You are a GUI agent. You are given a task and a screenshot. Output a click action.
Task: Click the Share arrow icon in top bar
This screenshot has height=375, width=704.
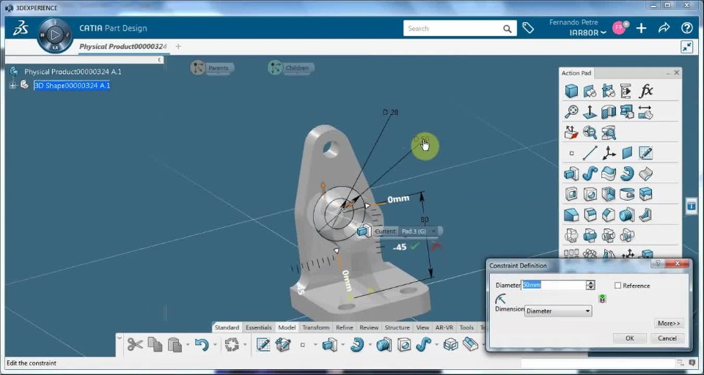[664, 29]
